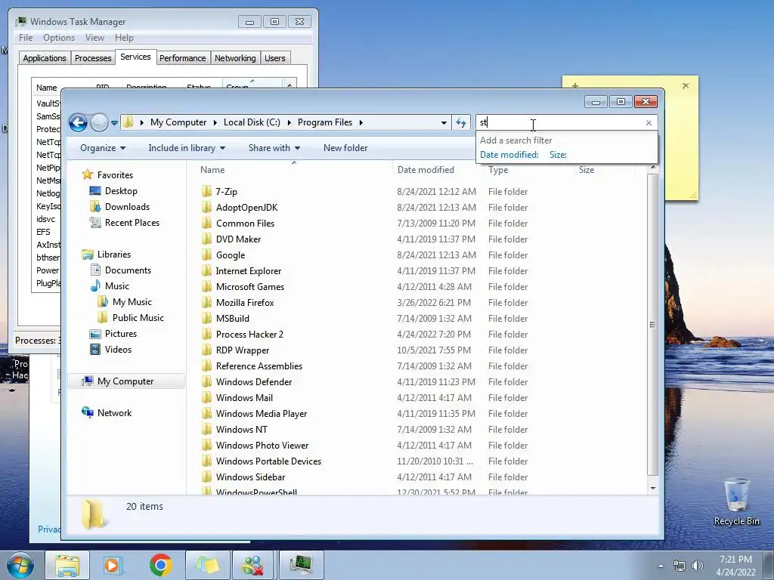Select the 7-Zip folder icon
Viewport: 774px width, 580px height.
click(x=207, y=191)
